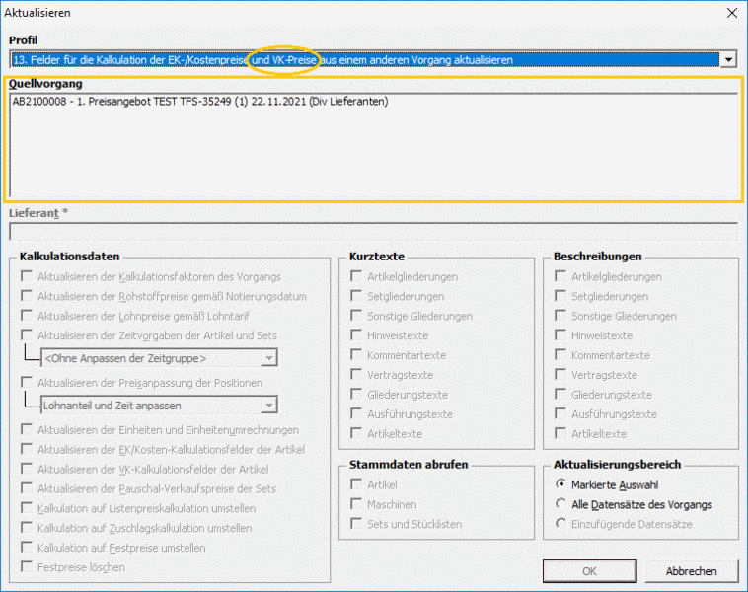Check Sonstige Gliederungen under Kurztexte

pos(356,316)
